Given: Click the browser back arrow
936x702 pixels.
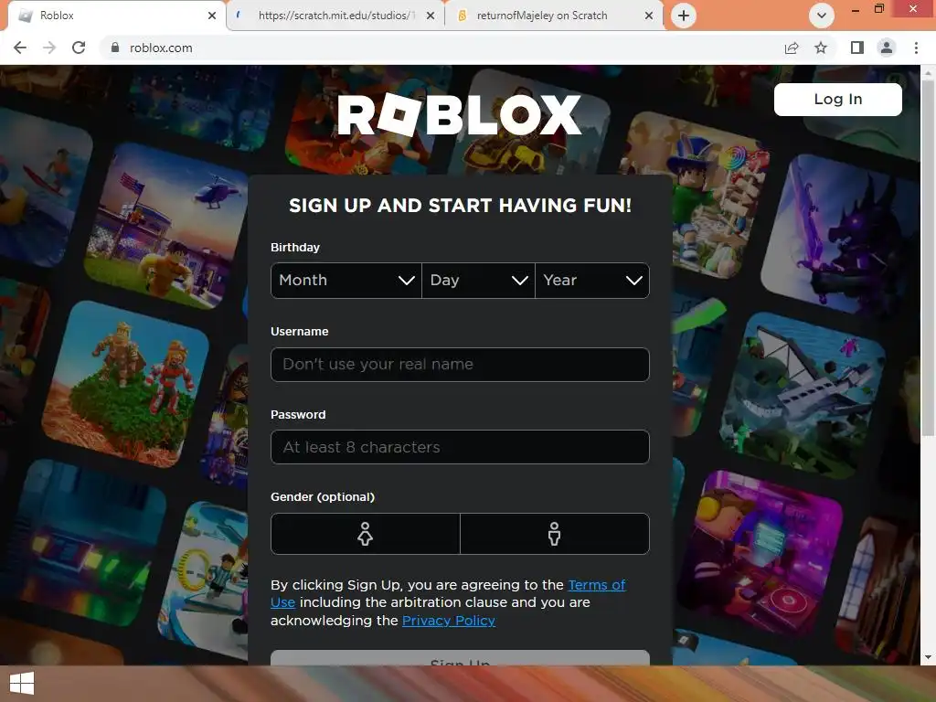Looking at the screenshot, I should coord(20,48).
